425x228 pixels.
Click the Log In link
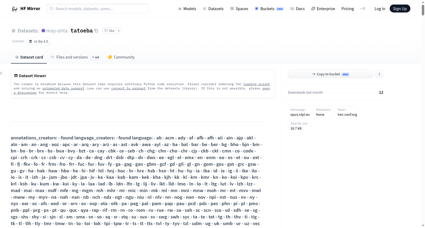click(x=380, y=9)
